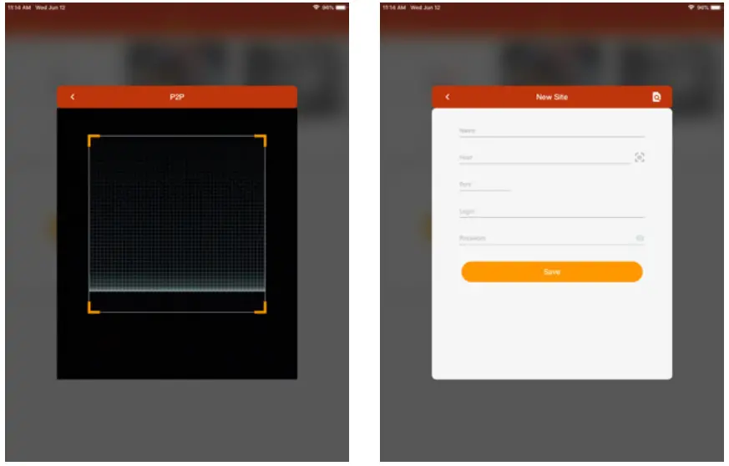The height and width of the screenshot is (466, 729).
Task: Click the battery icon in right screen status bar
Action: click(716, 8)
